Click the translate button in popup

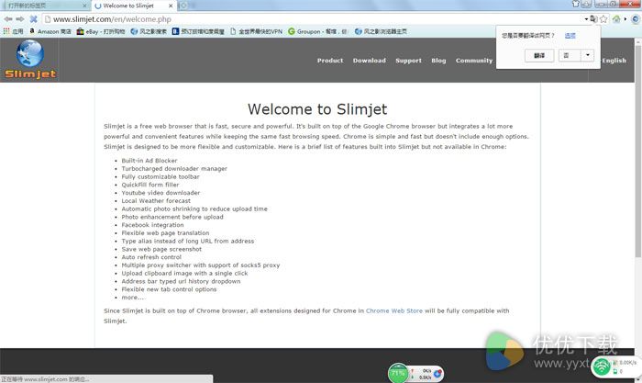(x=539, y=55)
